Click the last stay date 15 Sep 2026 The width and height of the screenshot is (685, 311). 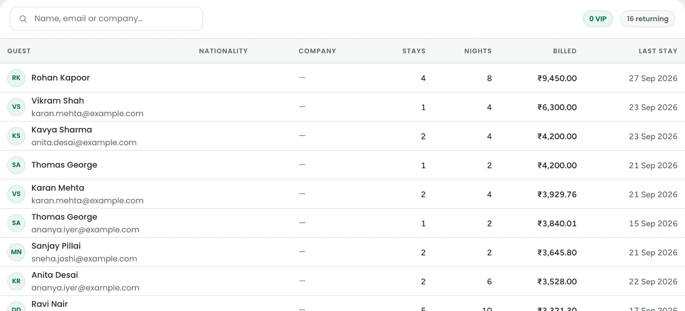point(653,223)
